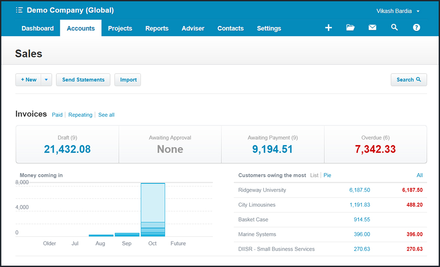Open the Adviser tab

(193, 28)
